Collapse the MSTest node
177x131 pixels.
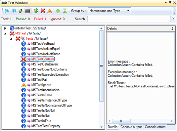[5, 33]
